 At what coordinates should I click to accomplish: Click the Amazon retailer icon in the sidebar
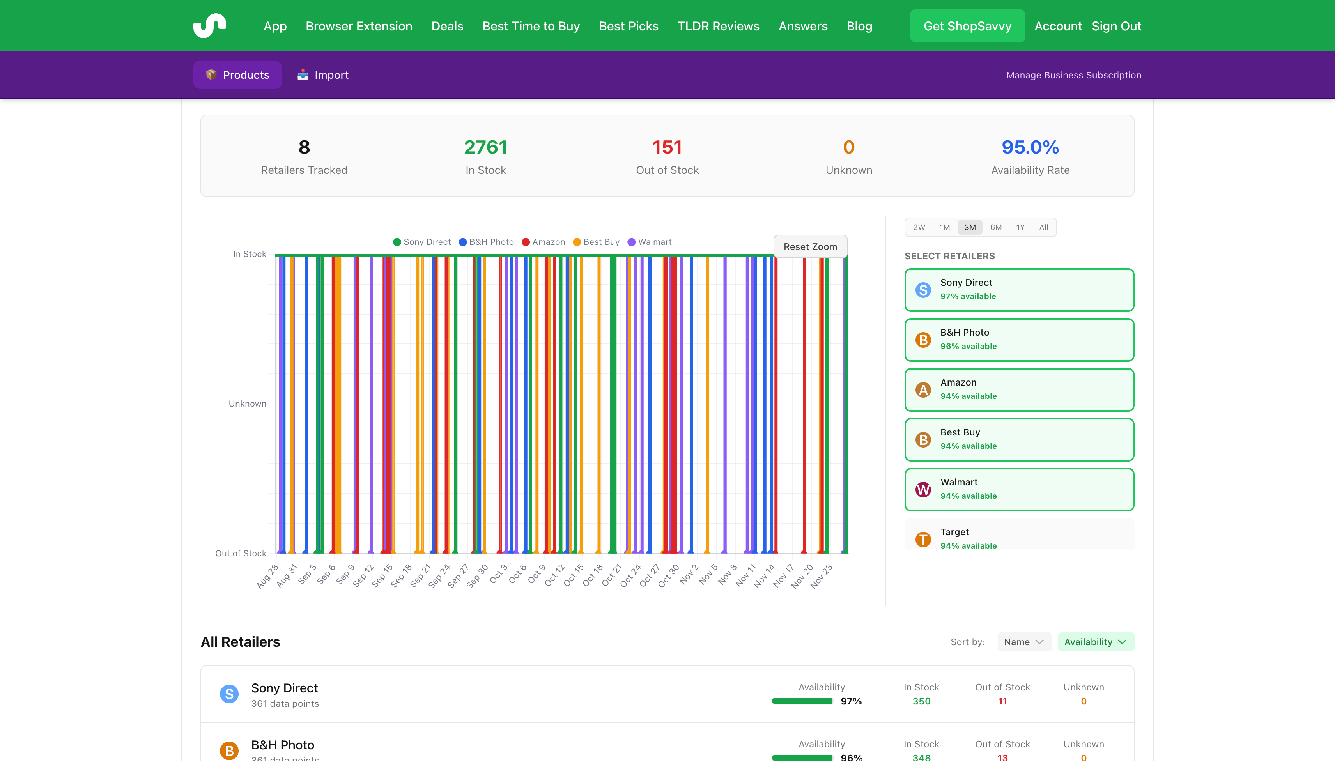[x=923, y=389]
